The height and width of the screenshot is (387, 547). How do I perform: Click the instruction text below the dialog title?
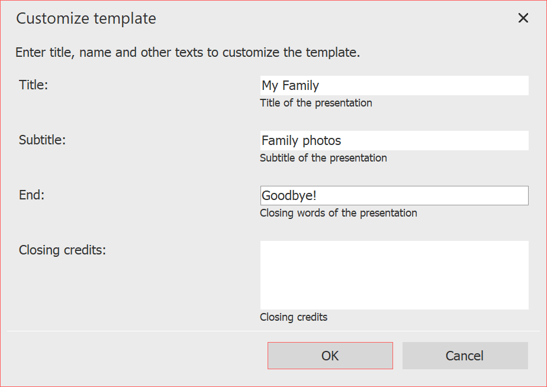pyautogui.click(x=187, y=52)
